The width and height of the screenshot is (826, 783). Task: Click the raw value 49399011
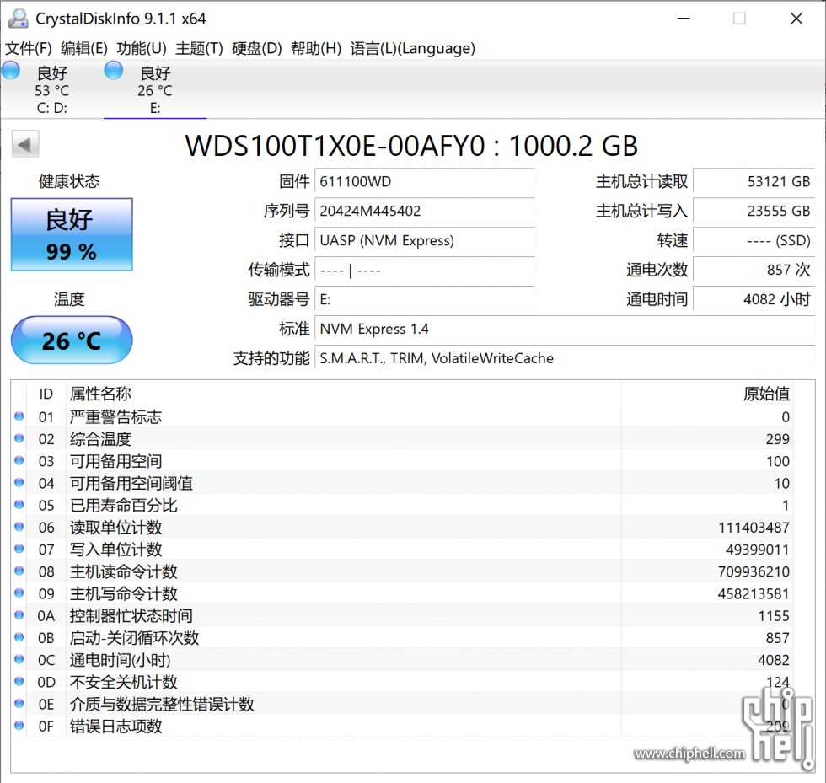point(758,550)
